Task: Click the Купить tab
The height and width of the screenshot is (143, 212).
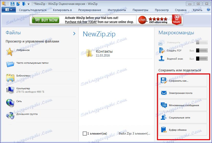Action: [197, 10]
